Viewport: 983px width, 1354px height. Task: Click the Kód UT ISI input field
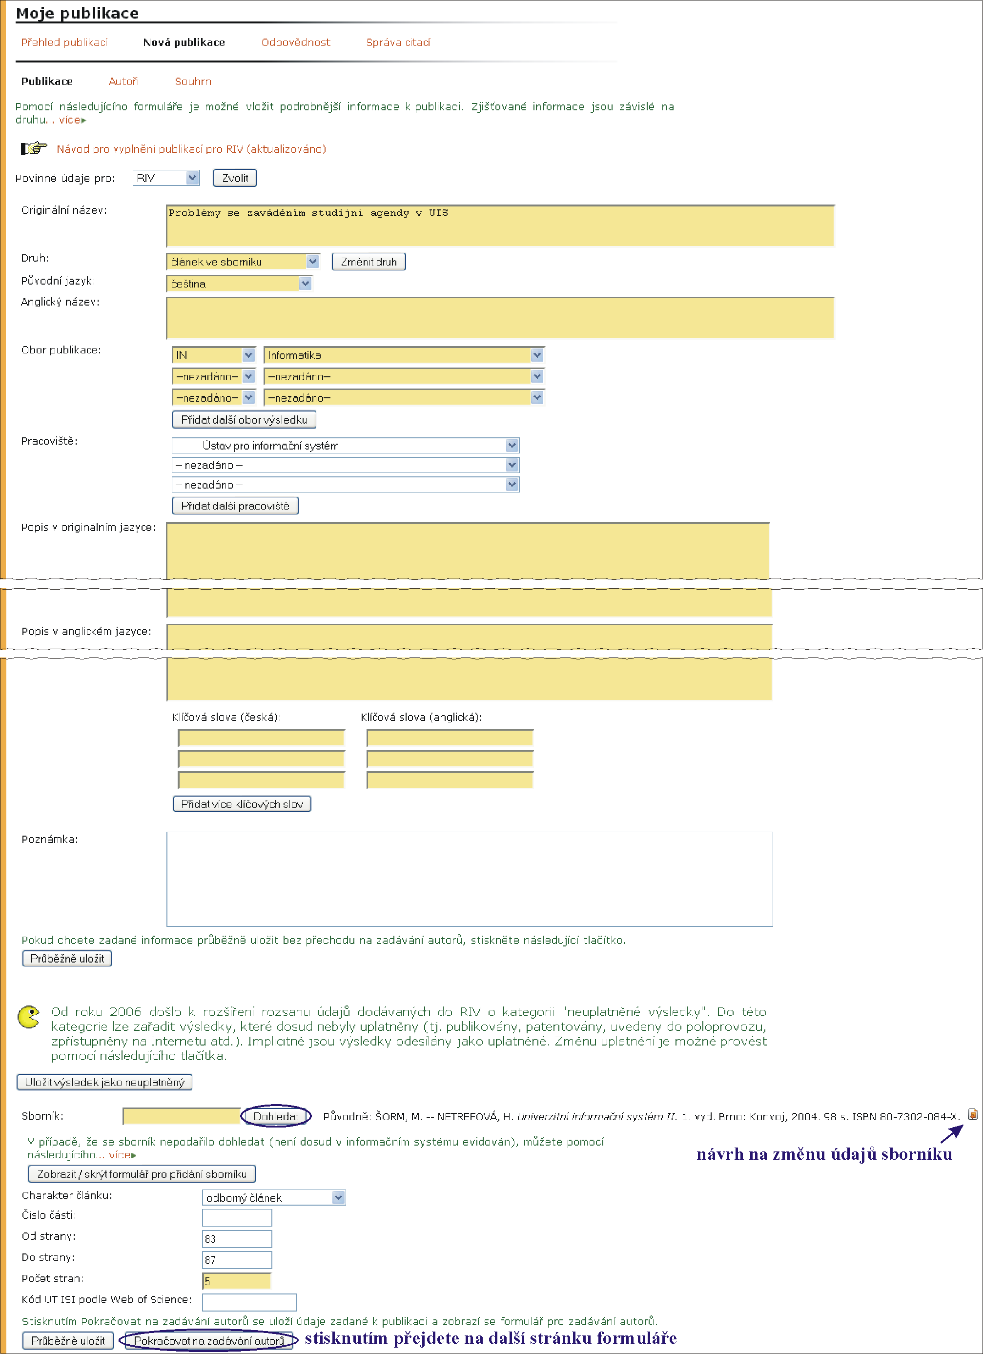[x=249, y=1302]
